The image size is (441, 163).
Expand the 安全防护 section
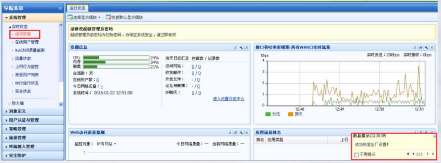(x=33, y=155)
